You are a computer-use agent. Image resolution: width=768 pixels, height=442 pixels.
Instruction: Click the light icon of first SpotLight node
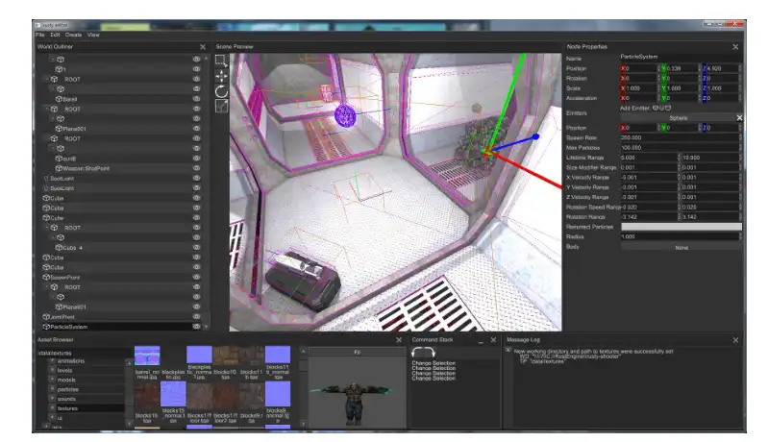[x=46, y=178]
